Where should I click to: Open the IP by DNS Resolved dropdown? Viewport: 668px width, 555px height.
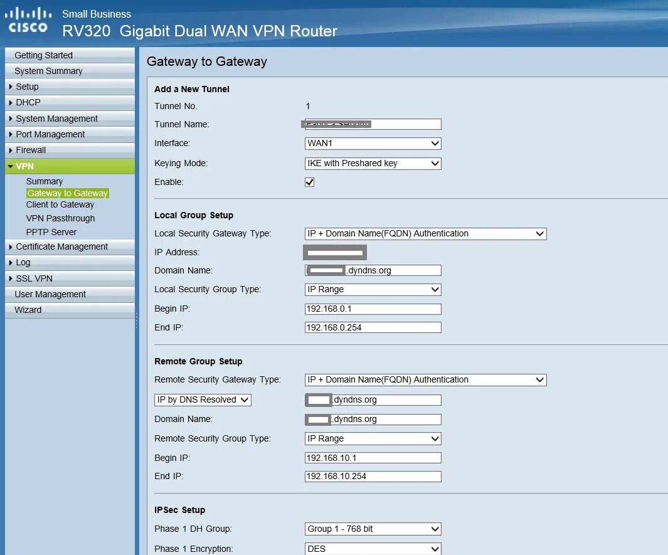click(x=203, y=400)
